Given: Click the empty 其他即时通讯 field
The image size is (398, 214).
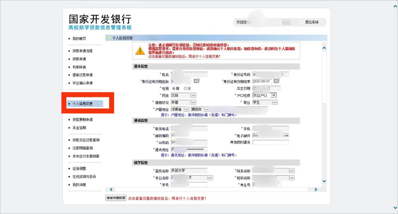Looking at the screenshot, I should tap(271, 143).
